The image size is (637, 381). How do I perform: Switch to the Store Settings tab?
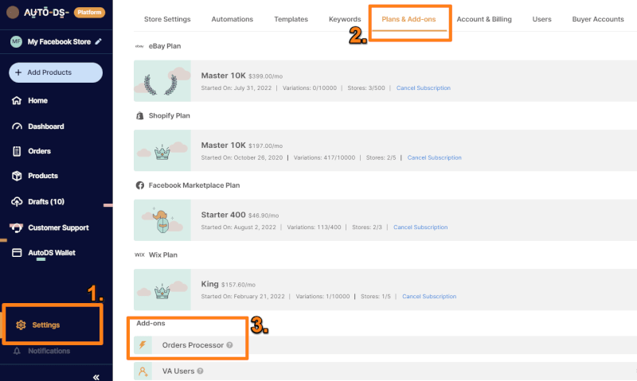tap(167, 19)
